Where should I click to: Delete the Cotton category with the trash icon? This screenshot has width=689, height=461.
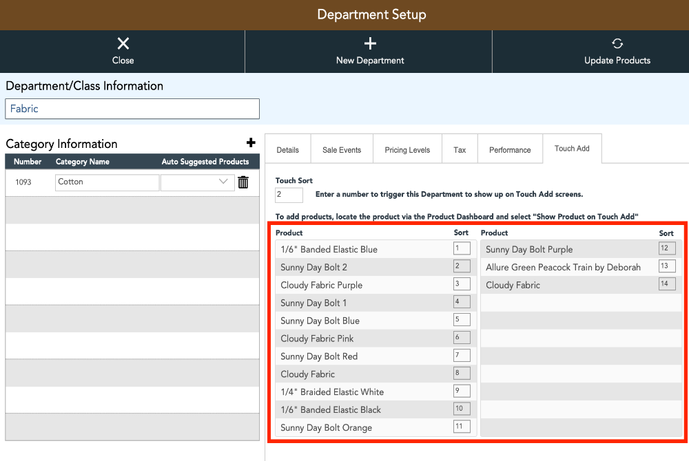243,182
